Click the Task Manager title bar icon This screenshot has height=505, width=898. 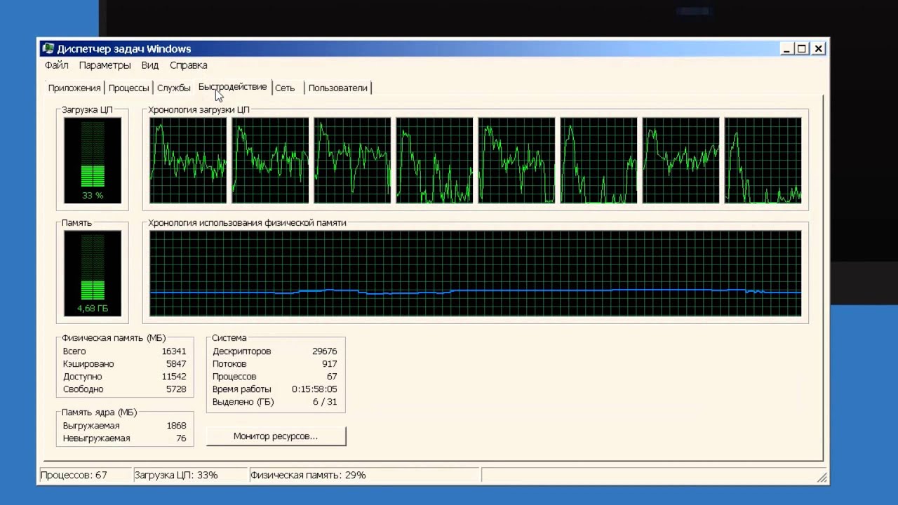48,48
